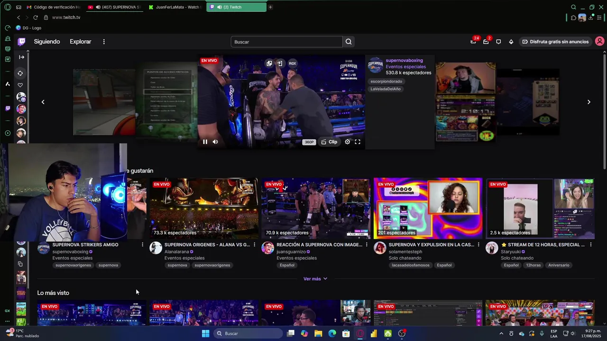Image resolution: width=607 pixels, height=341 pixels.
Task: Click the 12horas tag under Staryuuki
Action: pyautogui.click(x=533, y=265)
